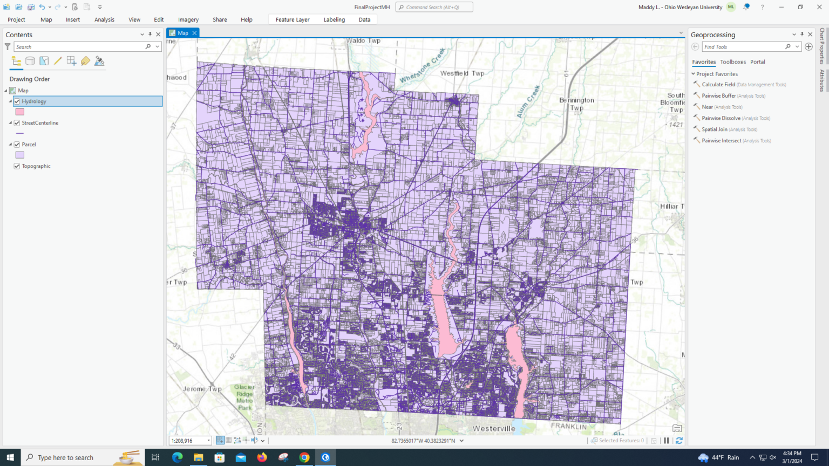This screenshot has height=466, width=829.
Task: Open the Add Tool plus icon in Geoprocessing
Action: tap(808, 46)
